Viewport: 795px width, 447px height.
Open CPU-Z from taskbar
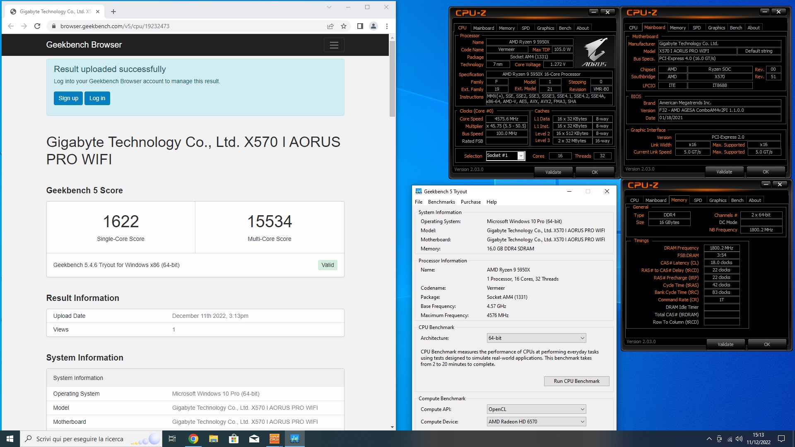(x=275, y=439)
